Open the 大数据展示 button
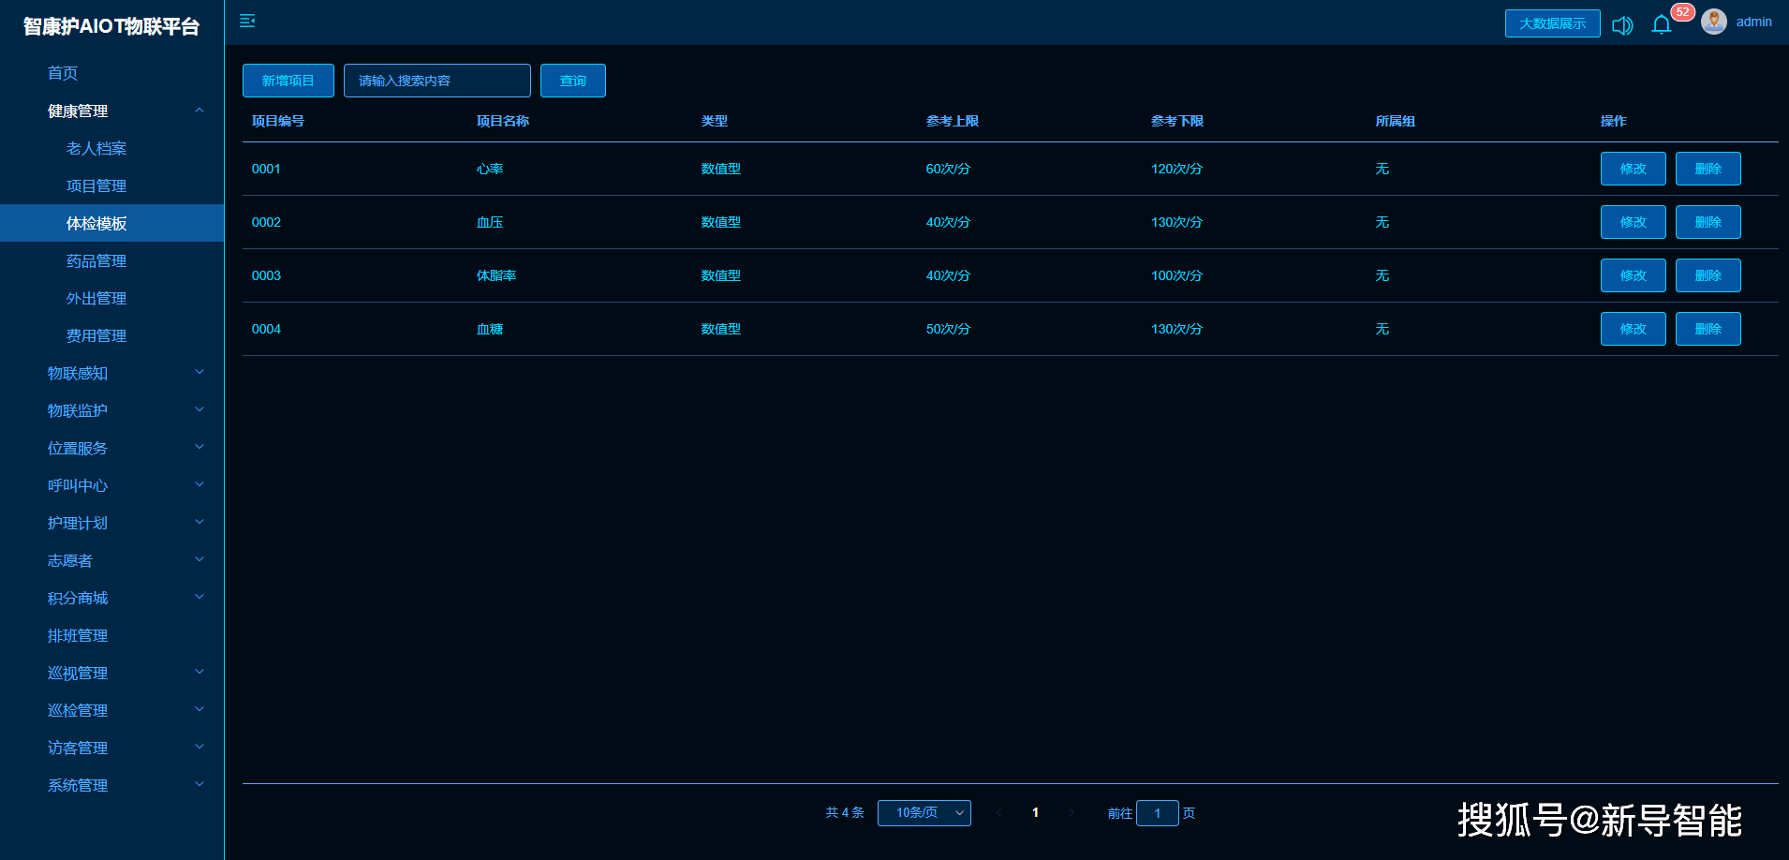The image size is (1789, 860). click(x=1552, y=23)
